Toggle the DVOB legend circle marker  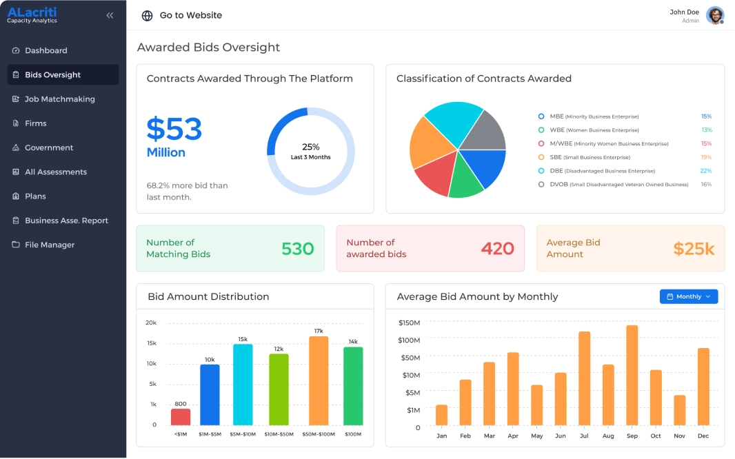[541, 185]
